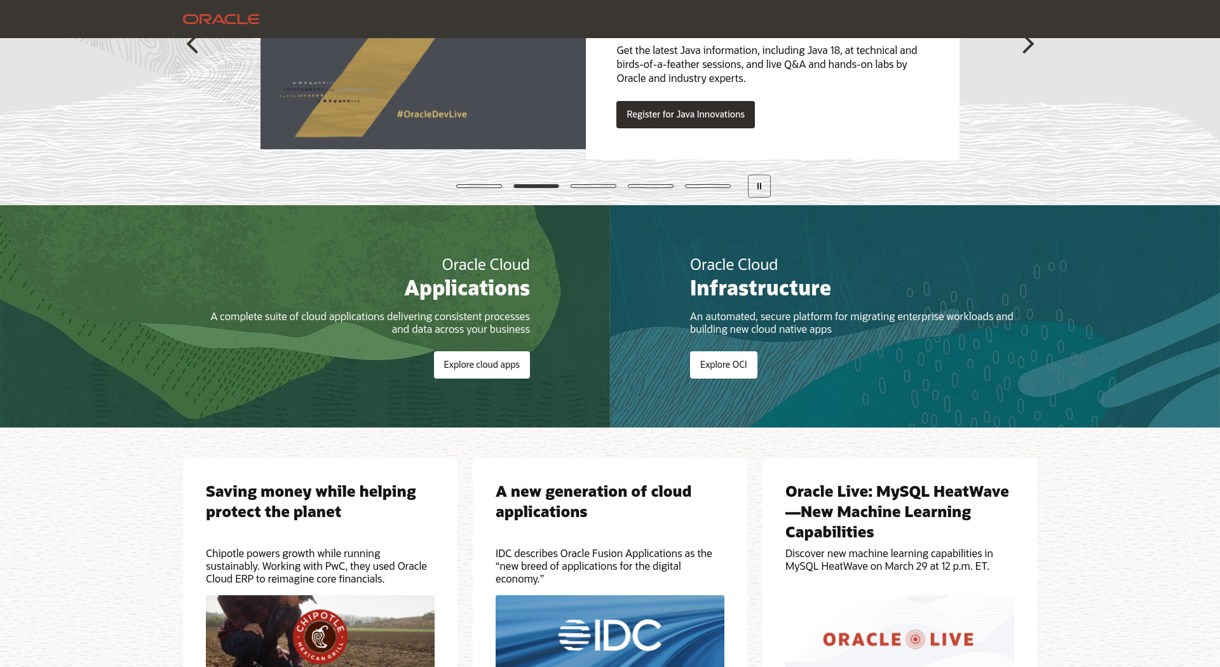Click Discover new machine learning capabilities text
The width and height of the screenshot is (1220, 667).
(889, 560)
